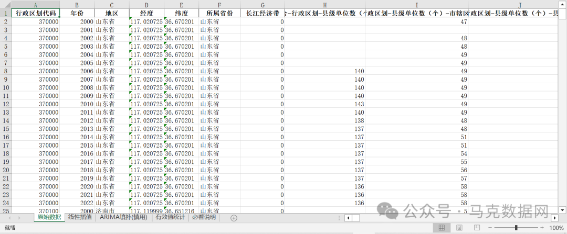Select column F header
567x234 pixels.
click(219, 5)
